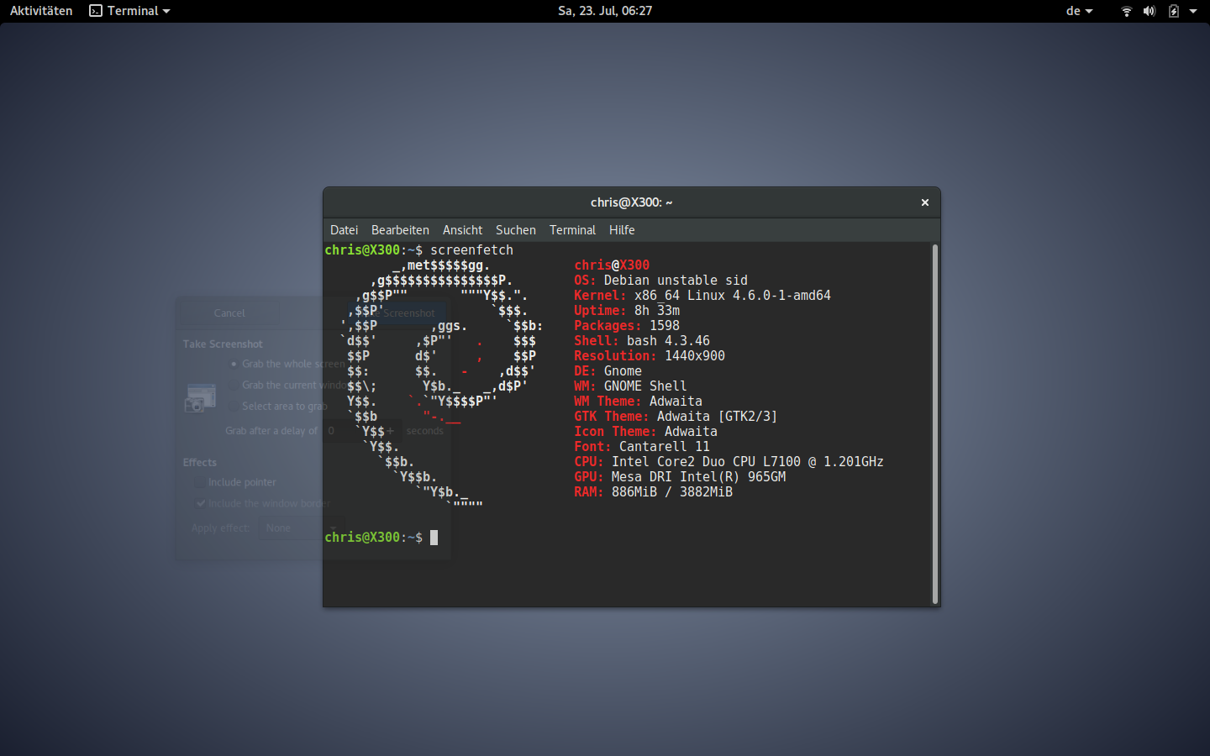Screen dimensions: 1210x756
Task: Close the chris@X300 terminal window
Action: click(x=924, y=202)
